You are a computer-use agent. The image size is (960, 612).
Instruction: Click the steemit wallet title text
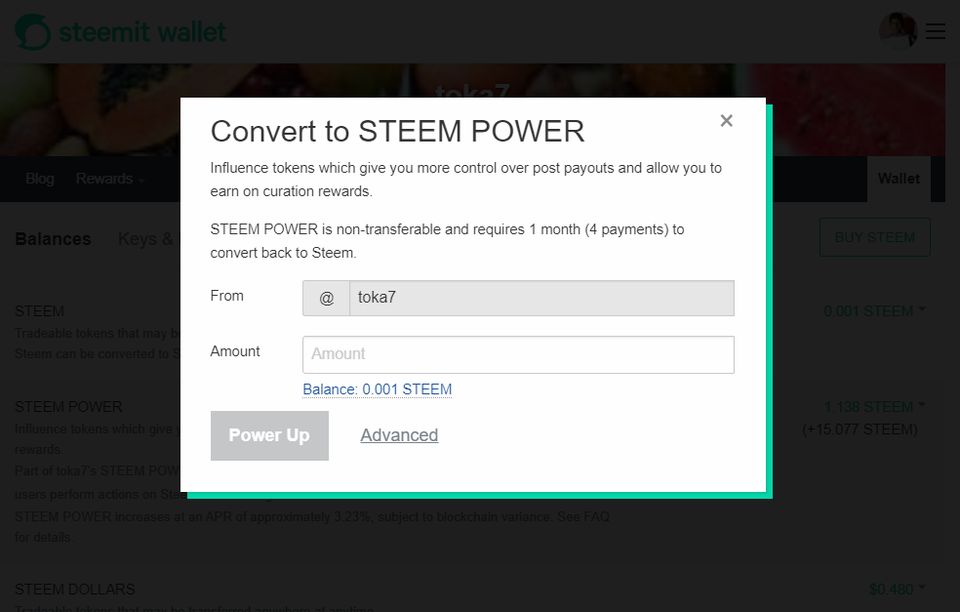[x=142, y=32]
